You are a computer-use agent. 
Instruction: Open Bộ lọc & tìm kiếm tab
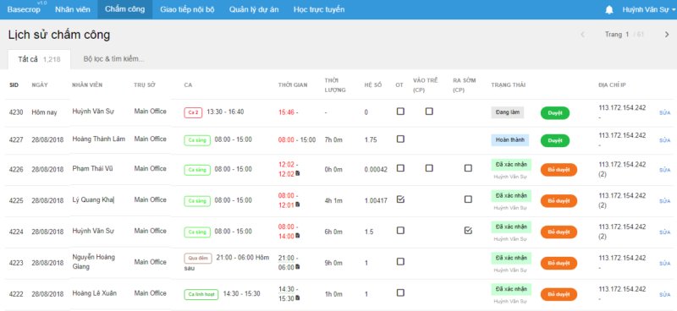[114, 59]
